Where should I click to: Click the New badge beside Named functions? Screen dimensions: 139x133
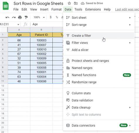click(x=127, y=75)
